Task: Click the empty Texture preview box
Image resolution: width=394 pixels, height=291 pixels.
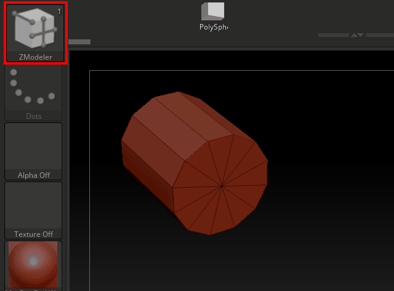Action: [33, 205]
